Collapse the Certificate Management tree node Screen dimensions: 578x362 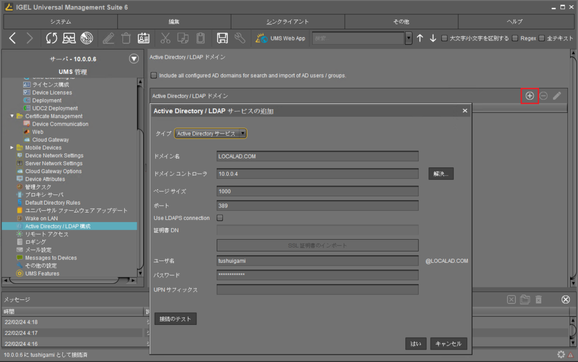[12, 116]
